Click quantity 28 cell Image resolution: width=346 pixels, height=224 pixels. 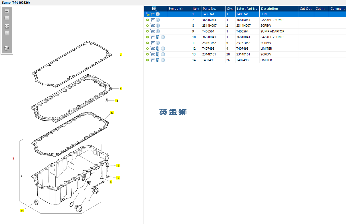coord(230,54)
